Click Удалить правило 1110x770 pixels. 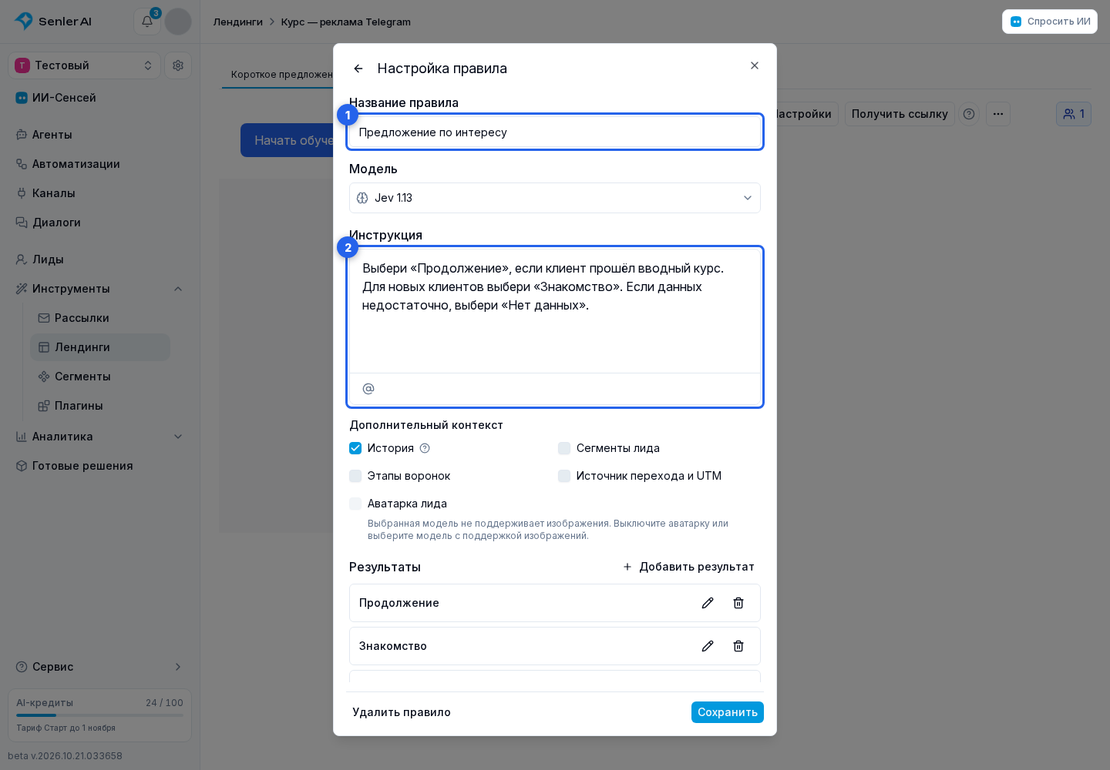[402, 712]
